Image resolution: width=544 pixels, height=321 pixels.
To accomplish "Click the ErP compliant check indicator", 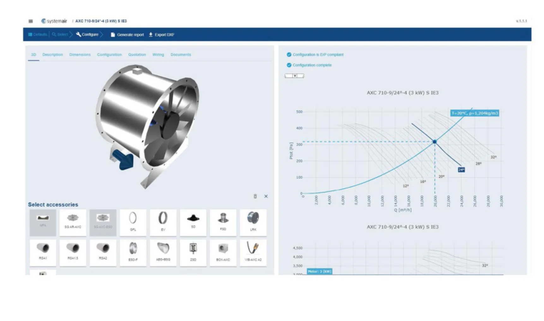I will tap(289, 55).
